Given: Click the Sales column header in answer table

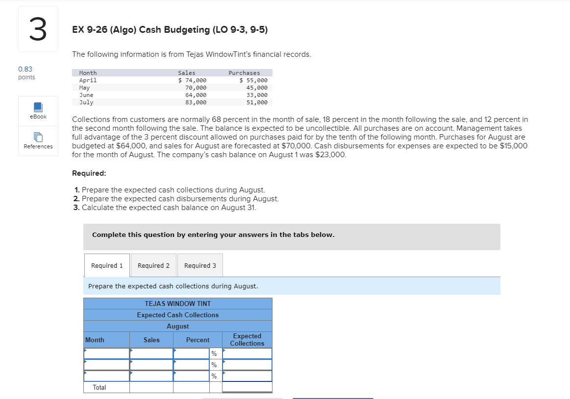Looking at the screenshot, I should point(151,340).
